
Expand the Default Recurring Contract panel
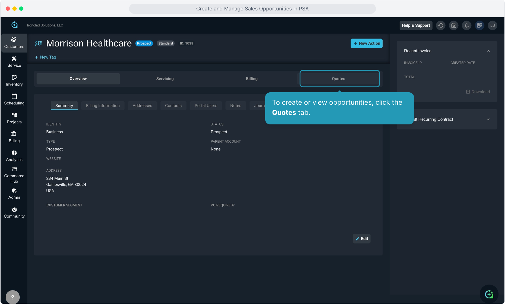click(x=488, y=119)
